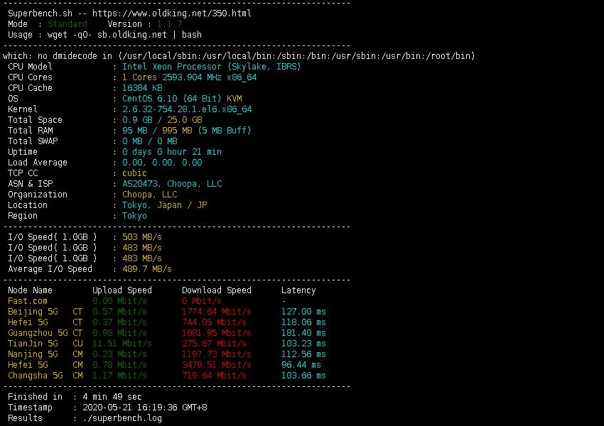This screenshot has height=426, width=604.
Task: Click the Changsha 5G CM latency 103.66 ms
Action: click(x=303, y=376)
